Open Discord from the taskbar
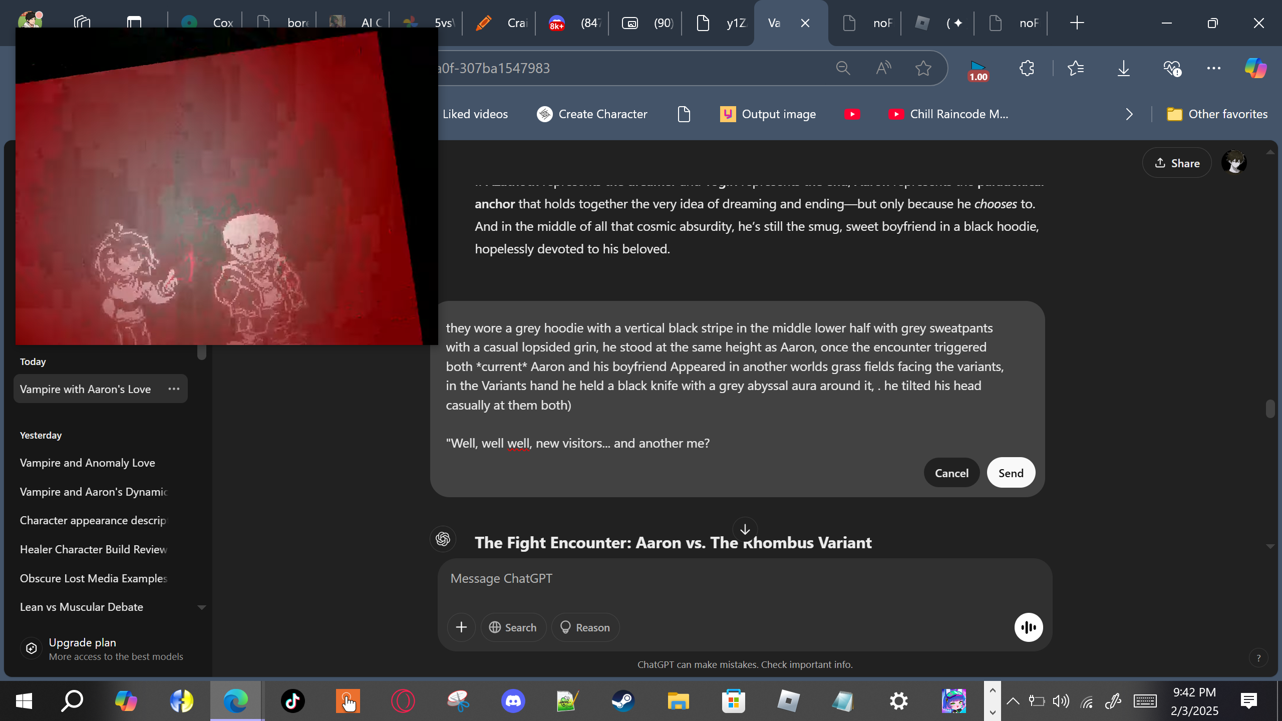Screen dimensions: 1282x721 pos(513,701)
